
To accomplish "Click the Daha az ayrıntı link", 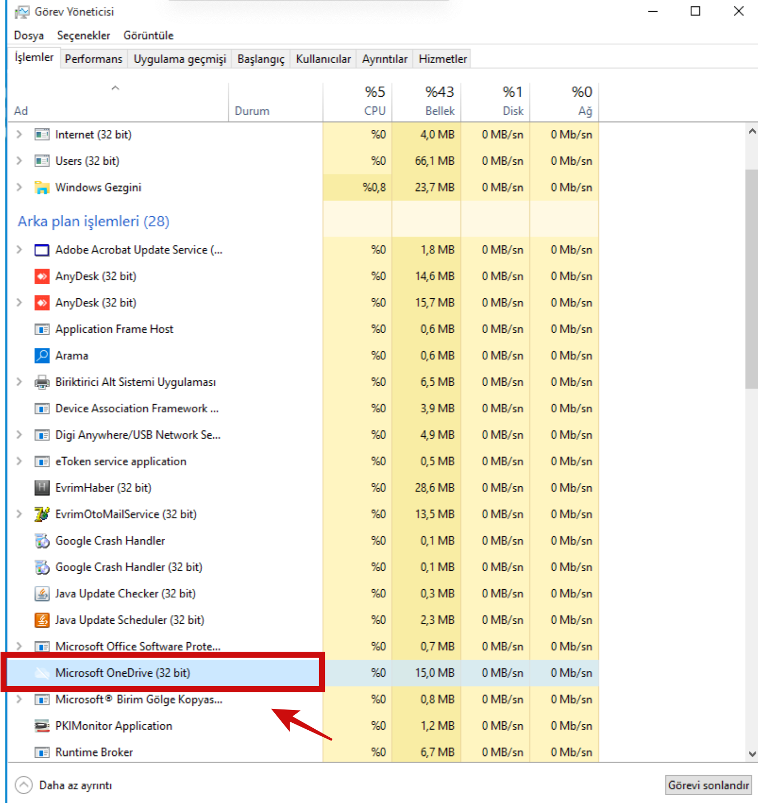I will (x=75, y=785).
